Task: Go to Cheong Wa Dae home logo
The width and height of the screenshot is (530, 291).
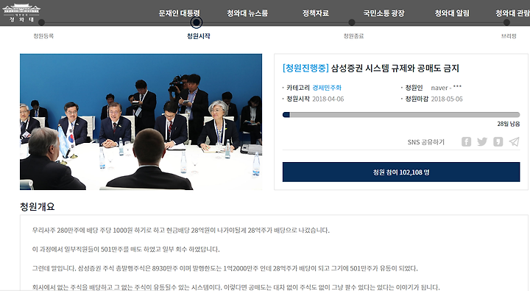Action: 21,13
